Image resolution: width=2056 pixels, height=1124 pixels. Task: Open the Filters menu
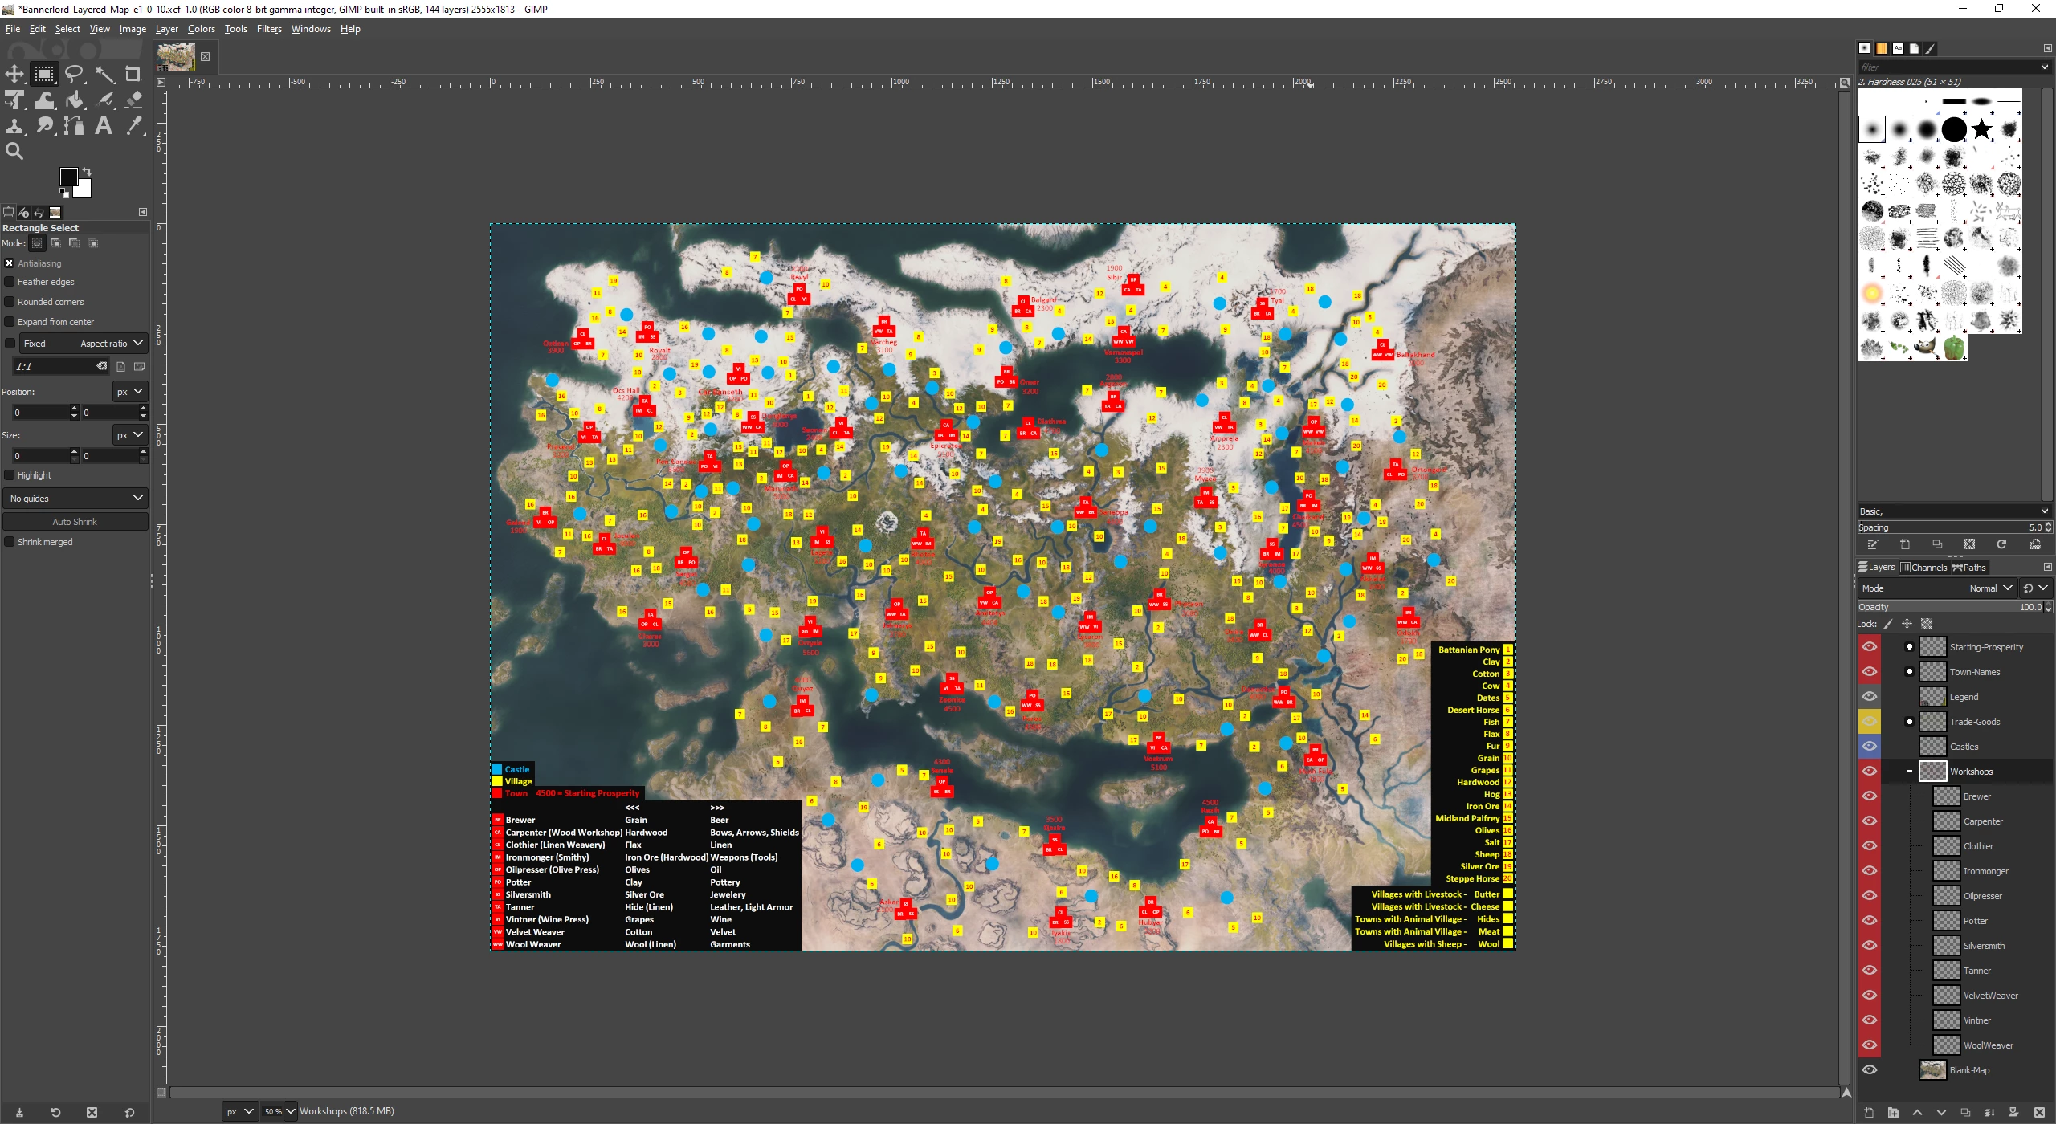coord(269,29)
